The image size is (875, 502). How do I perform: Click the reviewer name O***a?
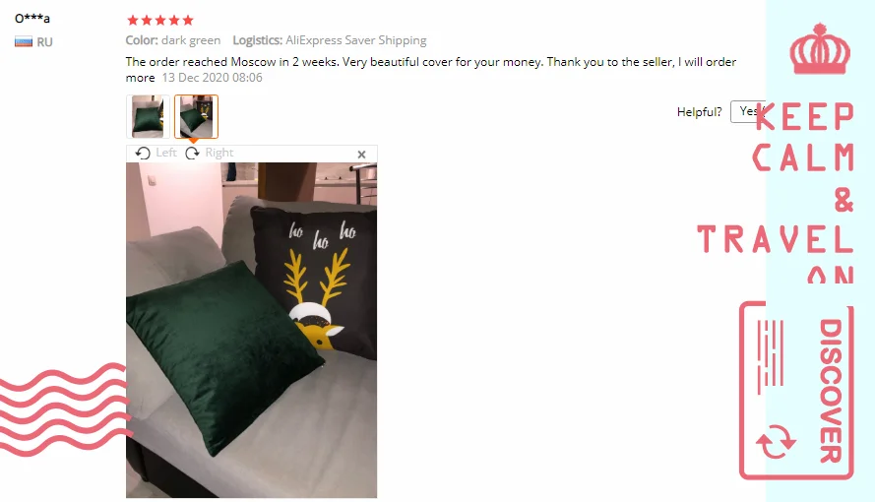(x=32, y=19)
